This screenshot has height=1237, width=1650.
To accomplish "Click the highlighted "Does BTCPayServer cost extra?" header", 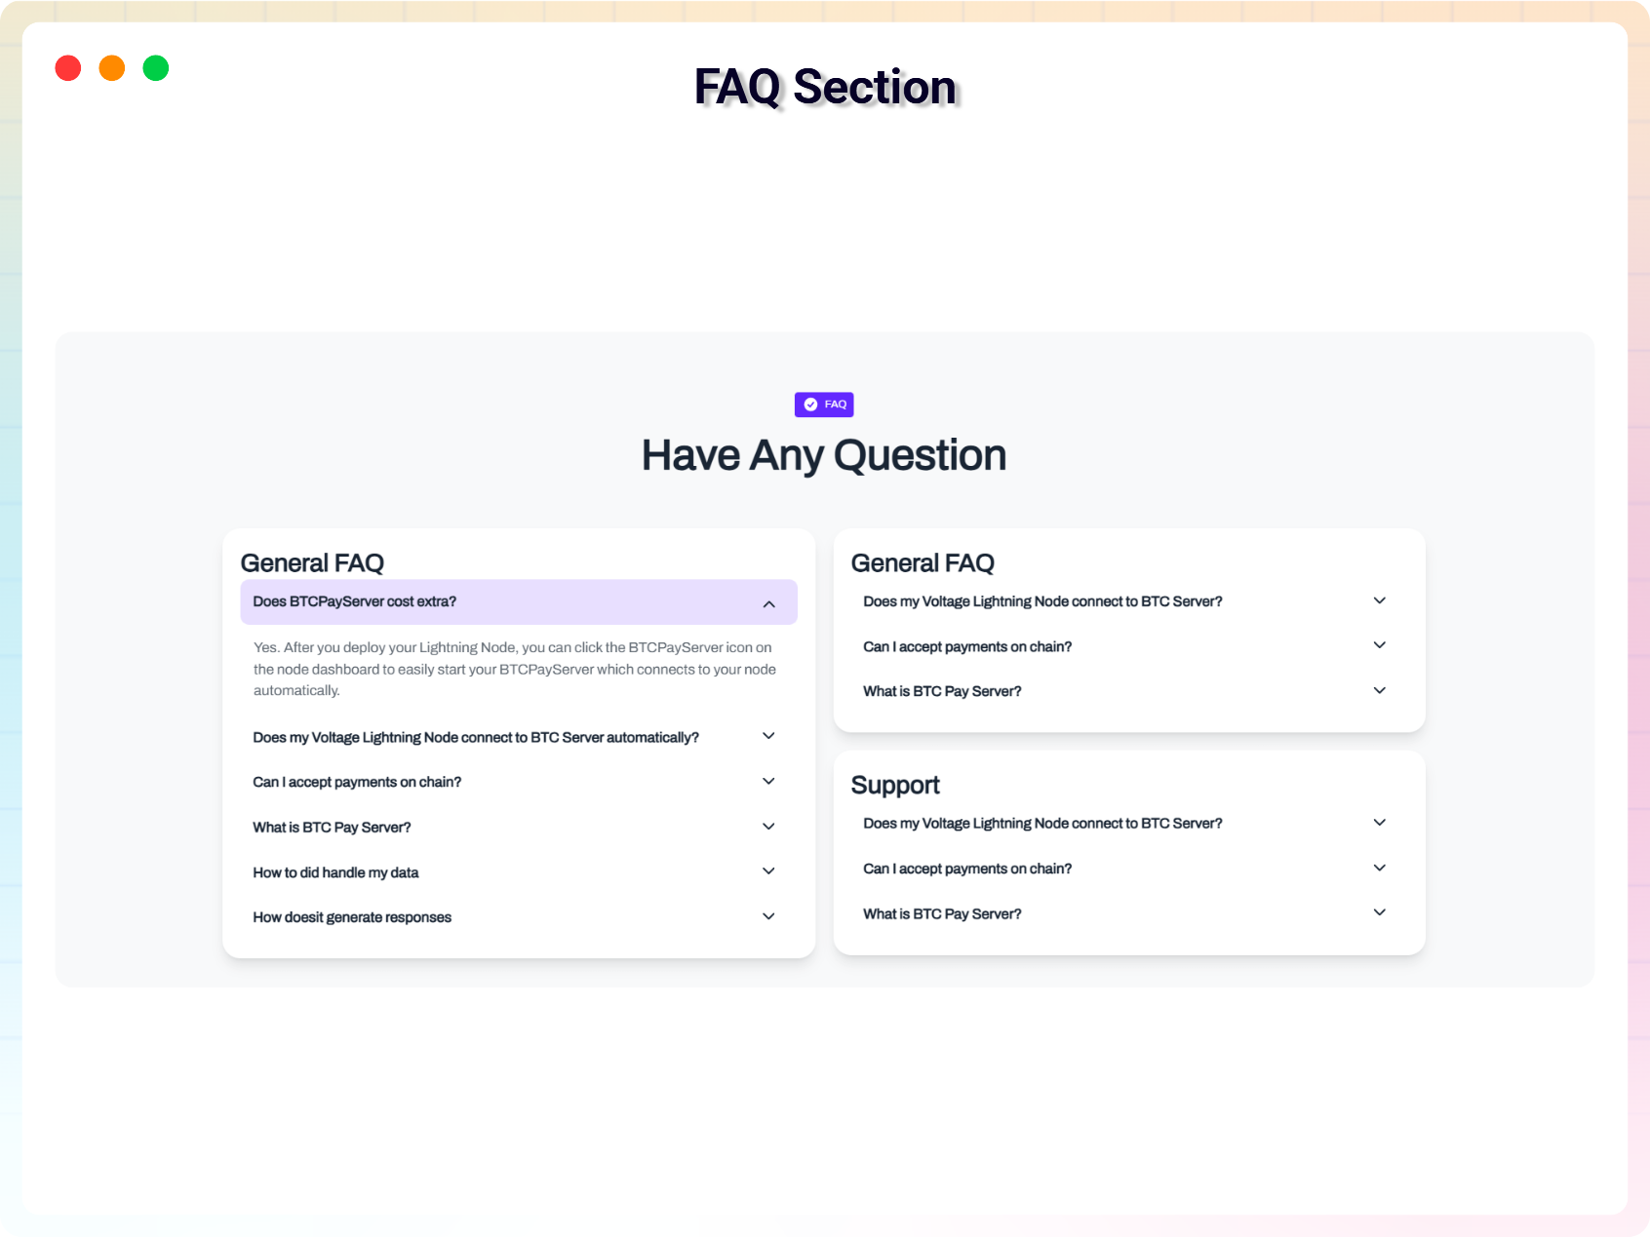I will tap(519, 602).
